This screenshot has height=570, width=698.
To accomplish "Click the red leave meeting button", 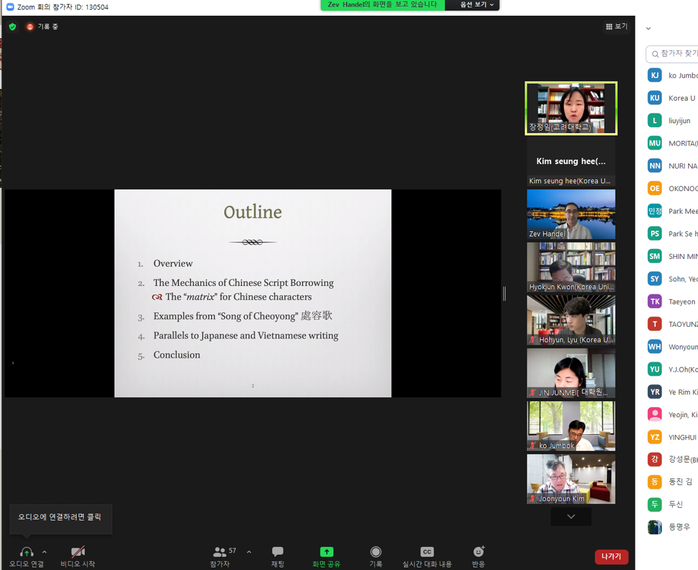I will tap(611, 557).
